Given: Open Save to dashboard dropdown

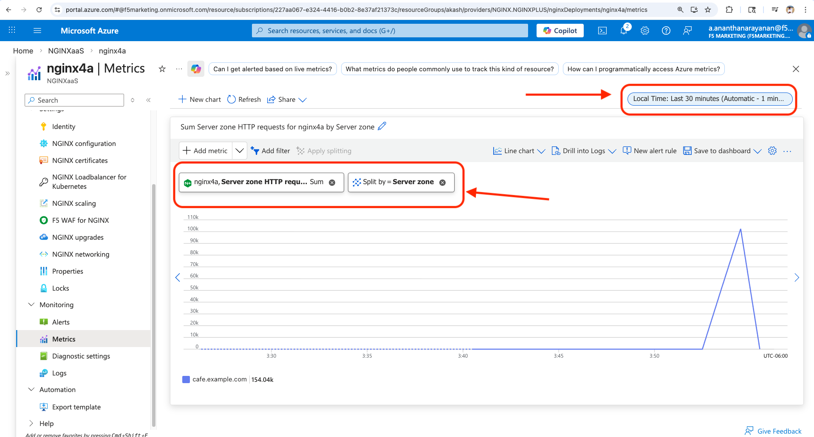Looking at the screenshot, I should click(x=722, y=151).
